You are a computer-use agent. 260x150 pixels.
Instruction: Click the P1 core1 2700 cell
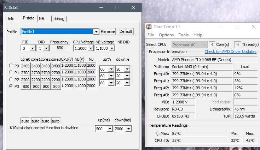36,73
